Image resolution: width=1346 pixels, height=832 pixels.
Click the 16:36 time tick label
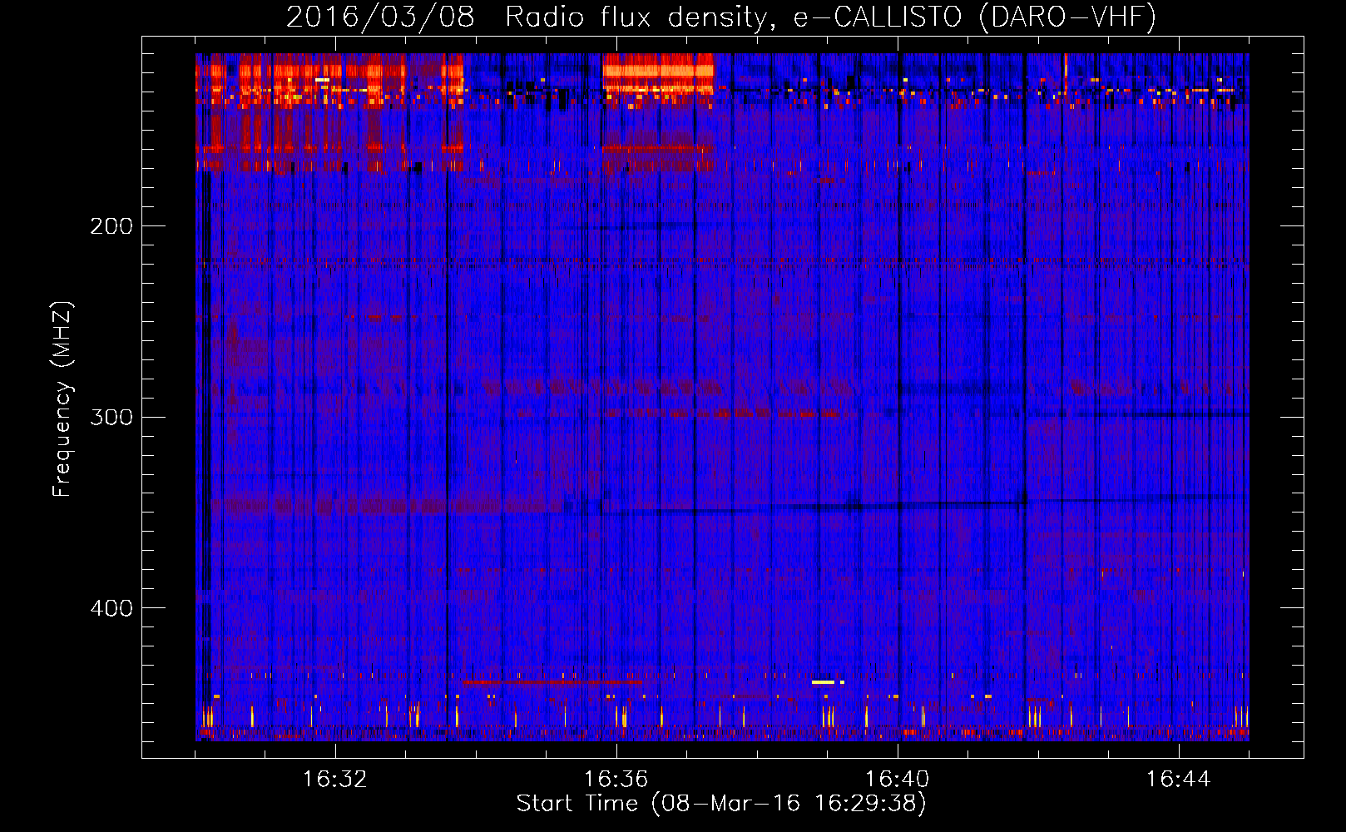point(616,780)
